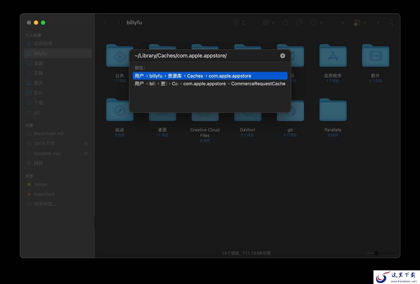Select the 应用程序 folder icon in the file grid

(333, 56)
